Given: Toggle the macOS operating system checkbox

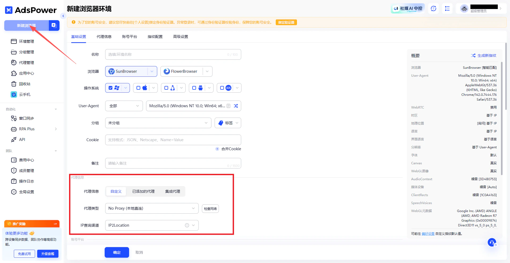Looking at the screenshot, I should [x=138, y=88].
